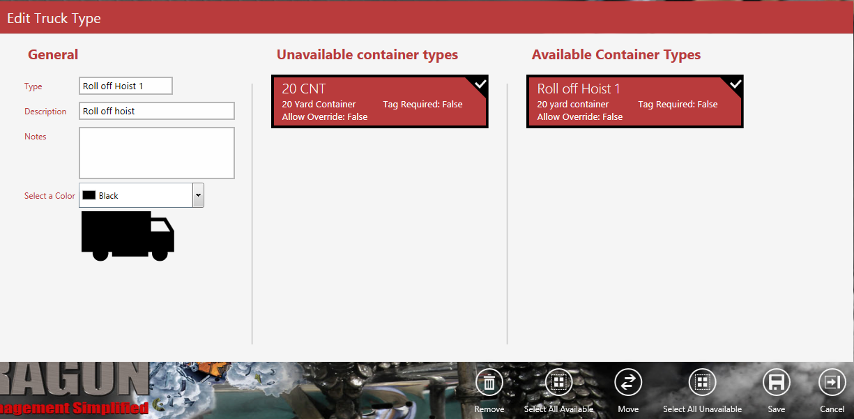
Task: Click into the Type input field
Action: pyautogui.click(x=125, y=86)
